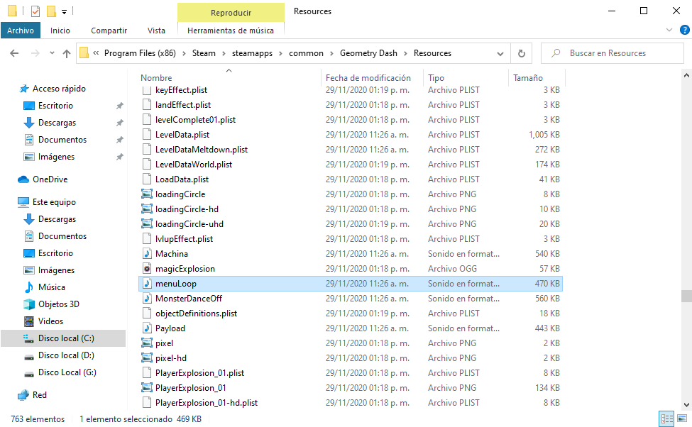Click the Buscar en Resources search field
This screenshot has width=692, height=427.
click(613, 53)
